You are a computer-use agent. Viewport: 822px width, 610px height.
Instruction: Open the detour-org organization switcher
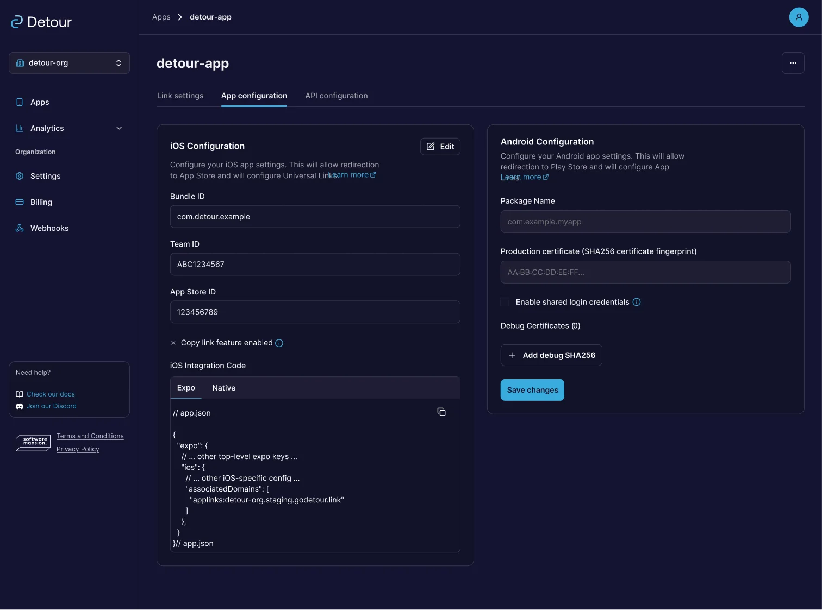(69, 63)
